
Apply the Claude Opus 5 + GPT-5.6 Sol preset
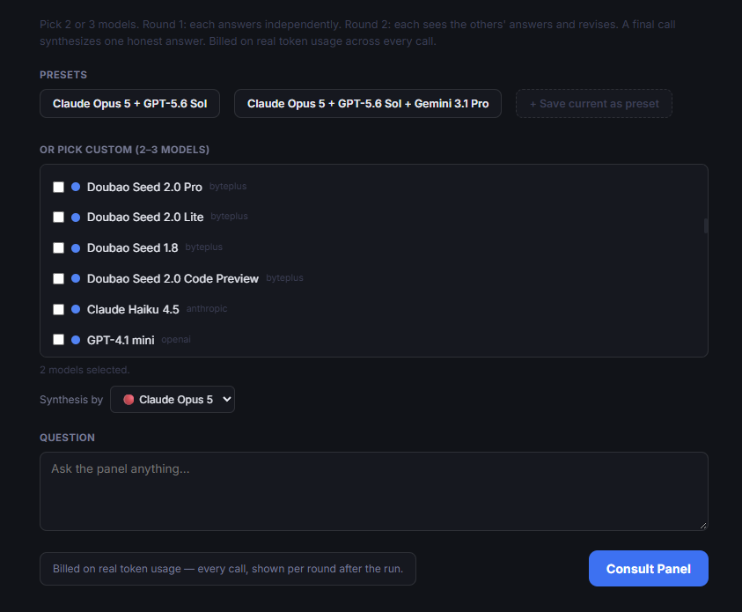[129, 104]
